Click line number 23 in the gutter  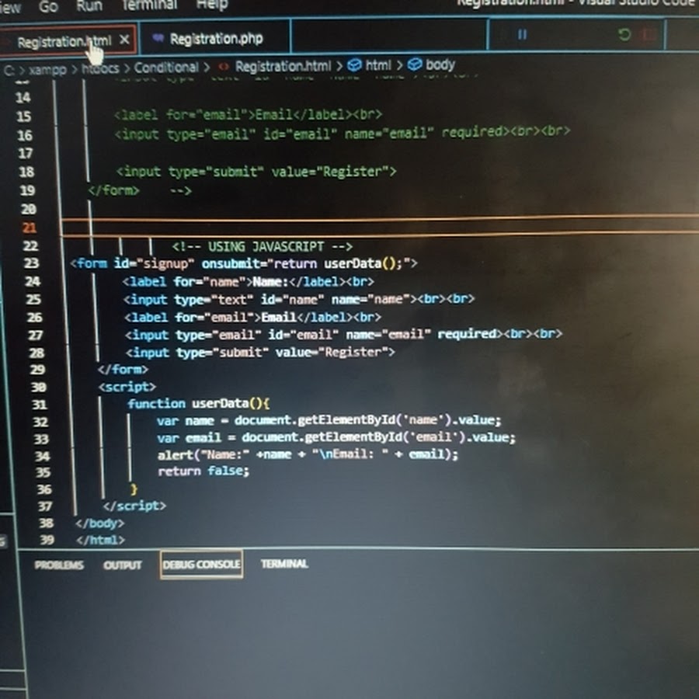[x=31, y=263]
